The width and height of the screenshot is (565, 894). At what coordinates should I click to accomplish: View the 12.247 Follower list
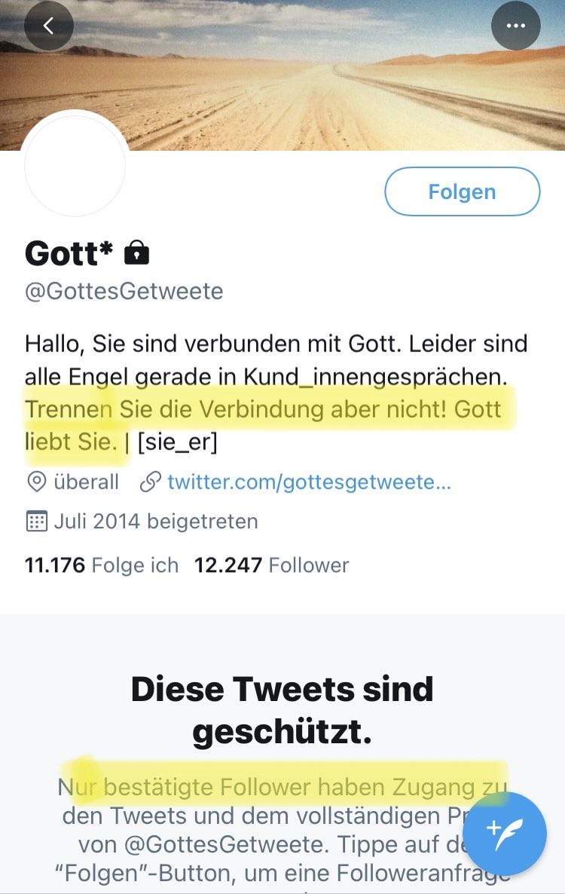tap(271, 565)
